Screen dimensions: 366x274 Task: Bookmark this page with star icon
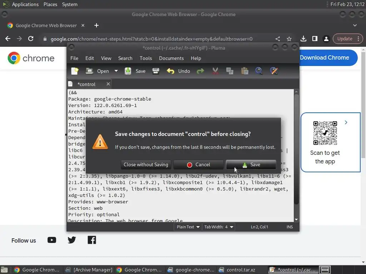289,39
